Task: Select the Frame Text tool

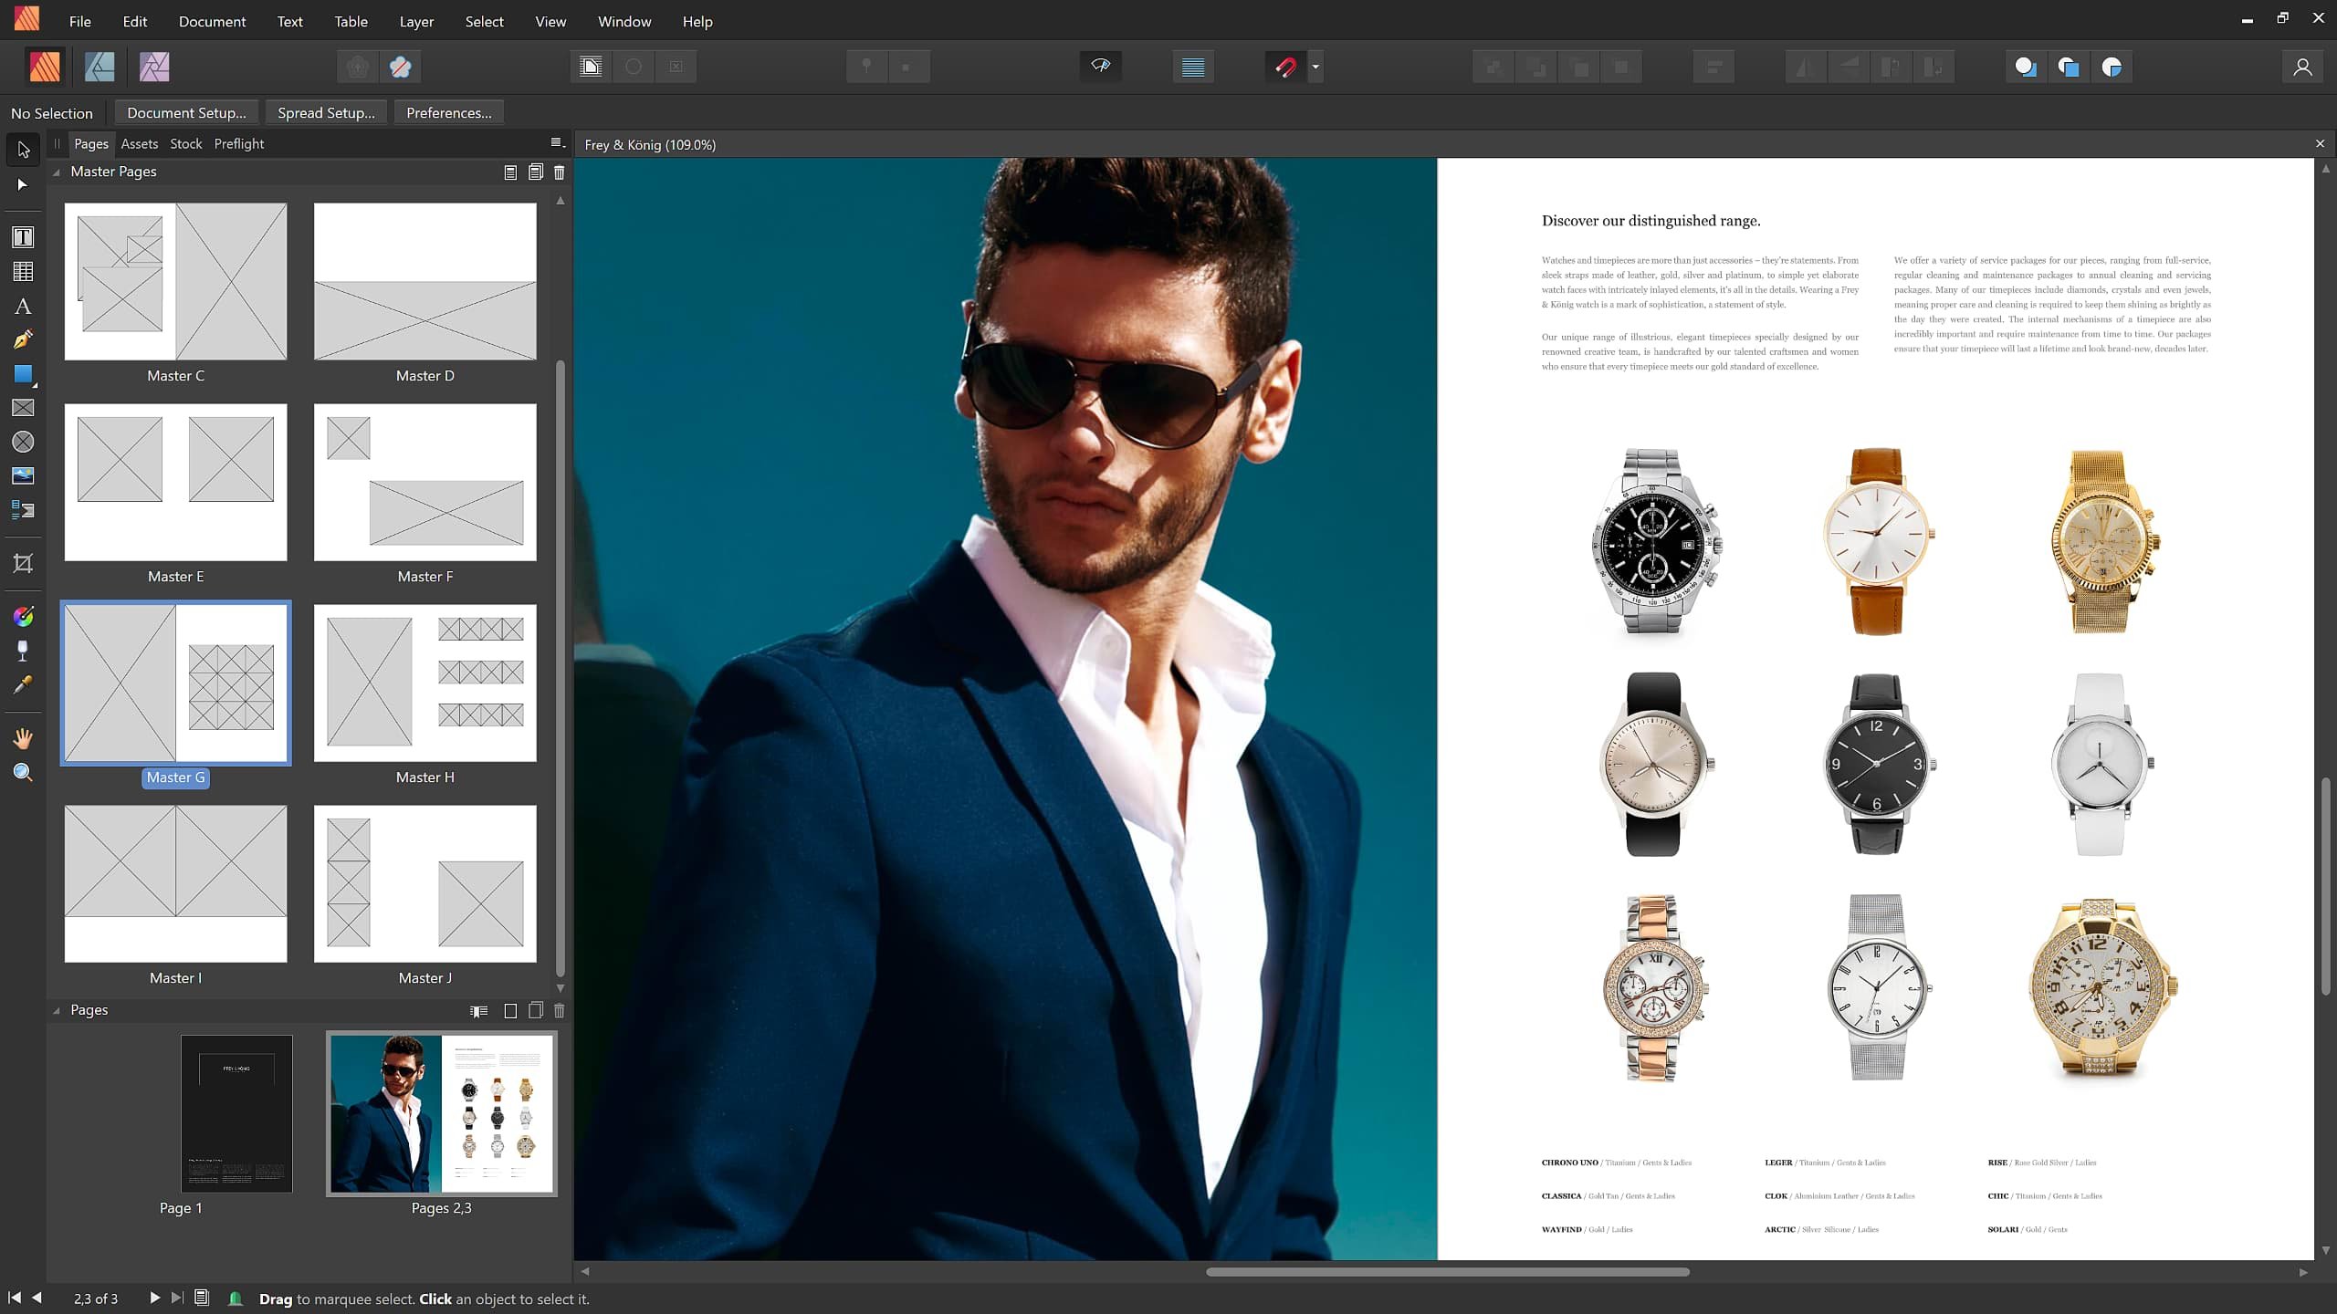Action: (23, 237)
